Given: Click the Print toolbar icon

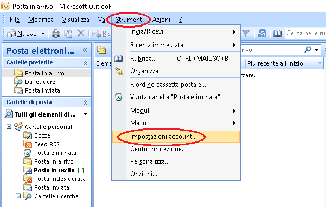Looking at the screenshot, I should (x=56, y=34).
